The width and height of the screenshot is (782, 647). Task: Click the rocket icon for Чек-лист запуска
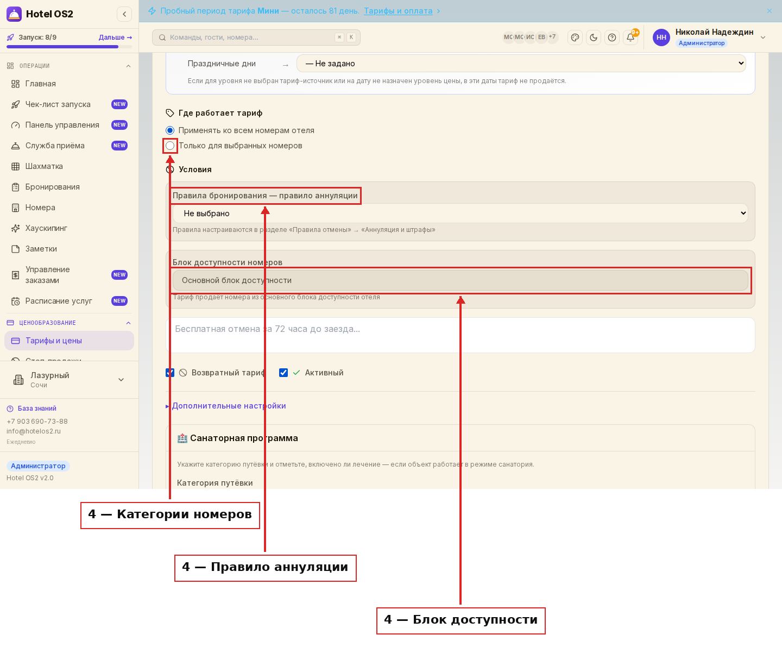(16, 104)
